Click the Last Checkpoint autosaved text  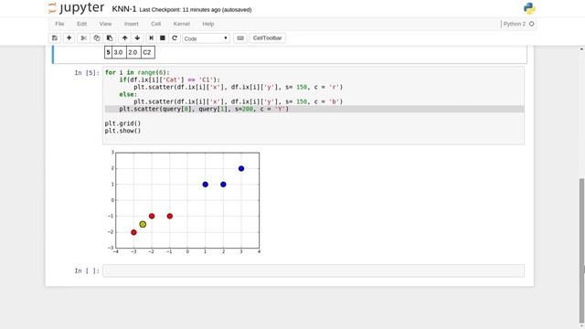click(196, 10)
